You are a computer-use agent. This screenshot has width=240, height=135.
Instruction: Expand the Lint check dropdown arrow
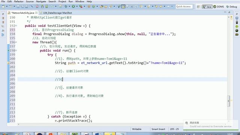[x=55, y=6]
